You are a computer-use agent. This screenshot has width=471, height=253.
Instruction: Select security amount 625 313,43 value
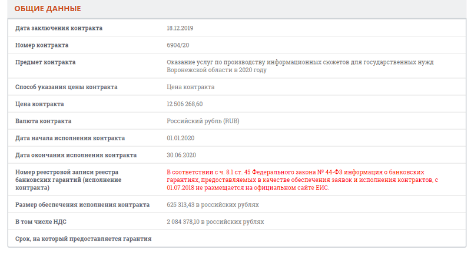click(x=213, y=205)
